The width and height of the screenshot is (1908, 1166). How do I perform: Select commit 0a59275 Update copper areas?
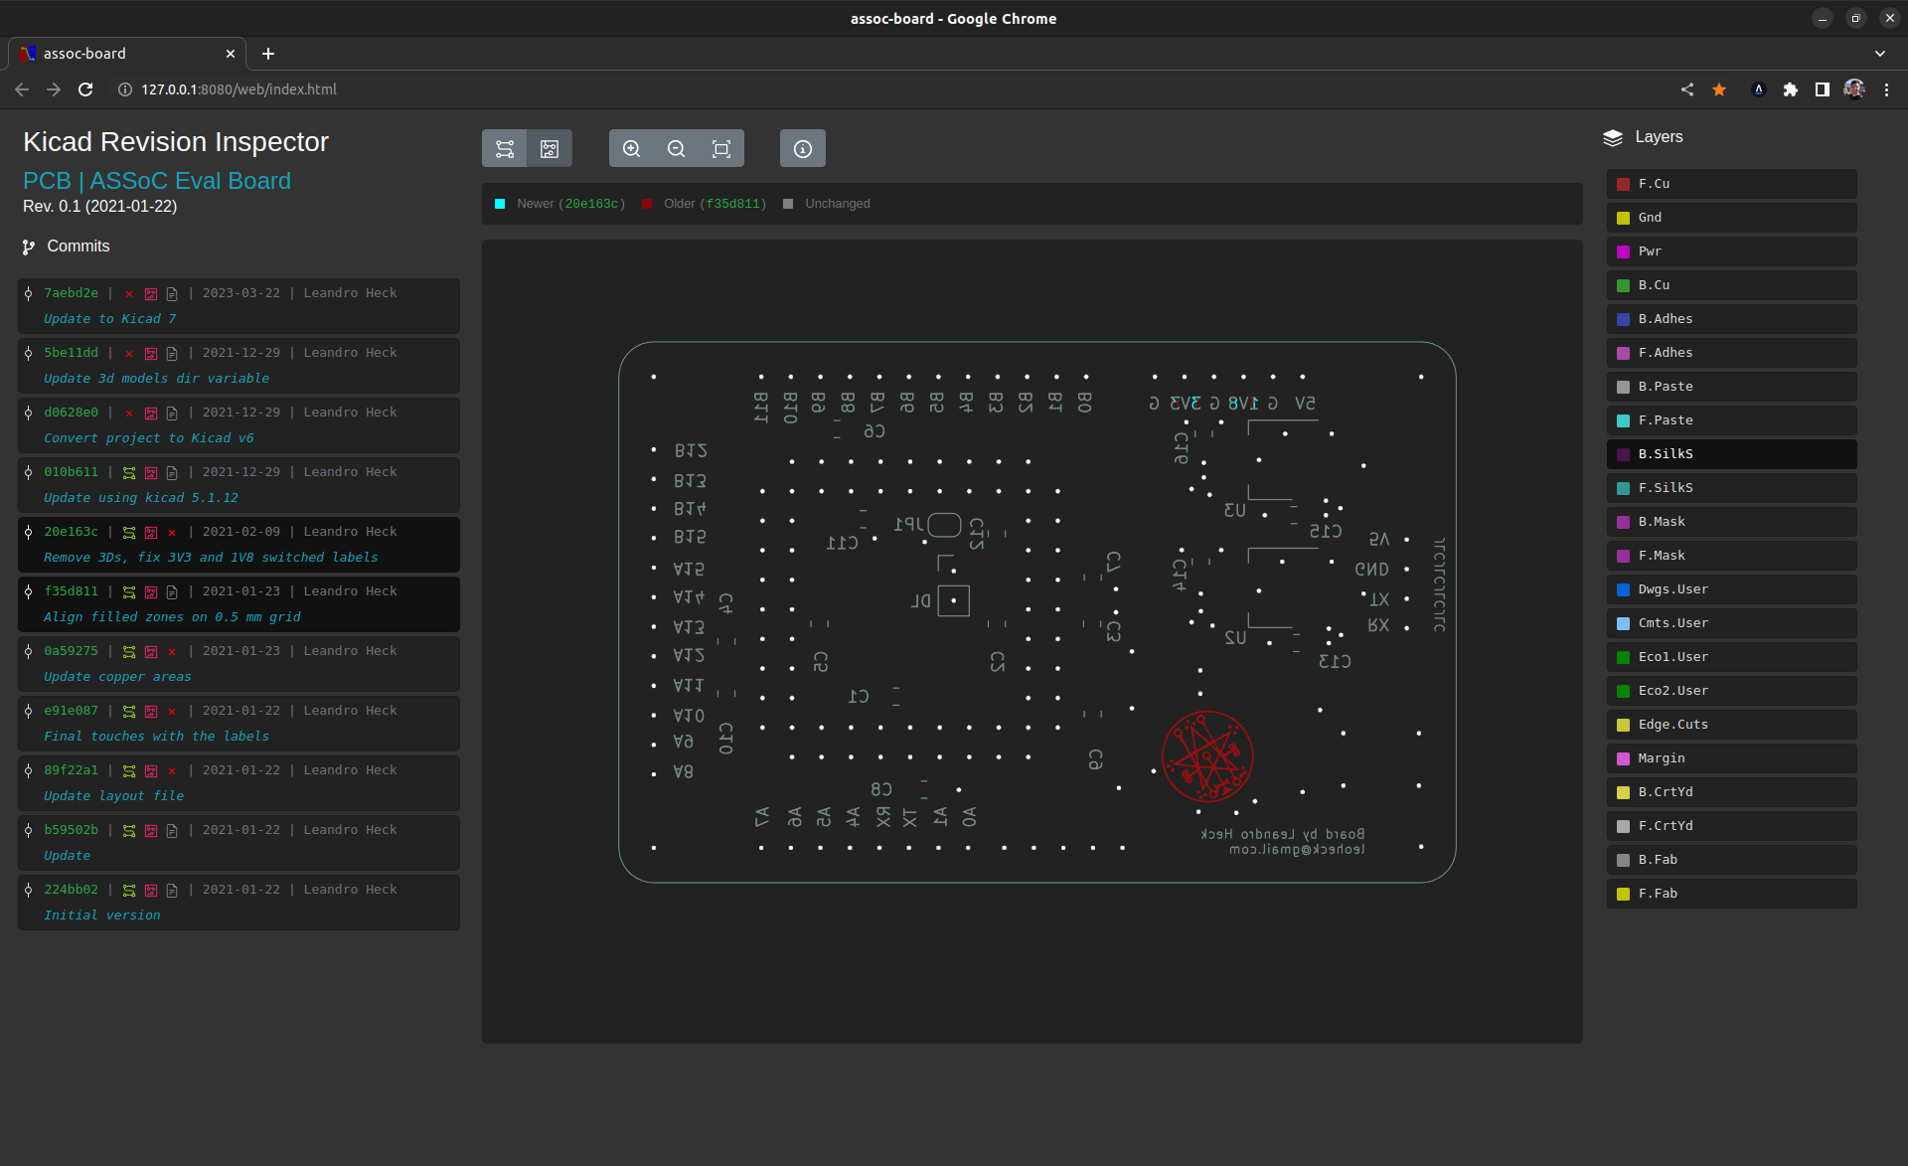pyautogui.click(x=238, y=664)
